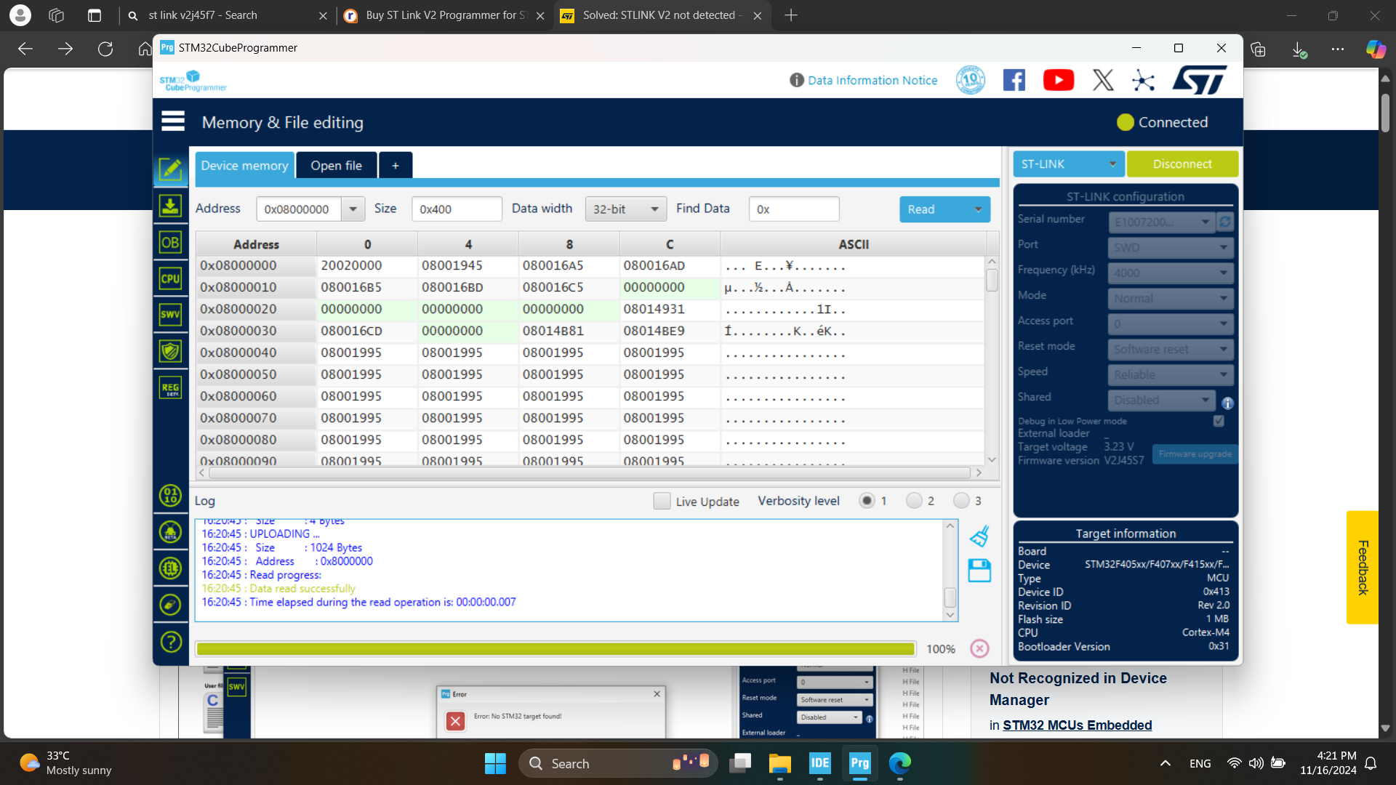Click the green Disconnect button
This screenshot has width=1396, height=785.
[1182, 164]
